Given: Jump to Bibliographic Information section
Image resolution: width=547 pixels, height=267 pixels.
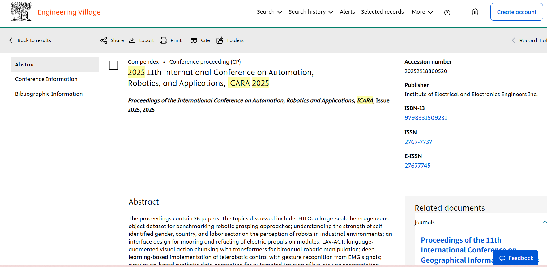Looking at the screenshot, I should click(49, 94).
